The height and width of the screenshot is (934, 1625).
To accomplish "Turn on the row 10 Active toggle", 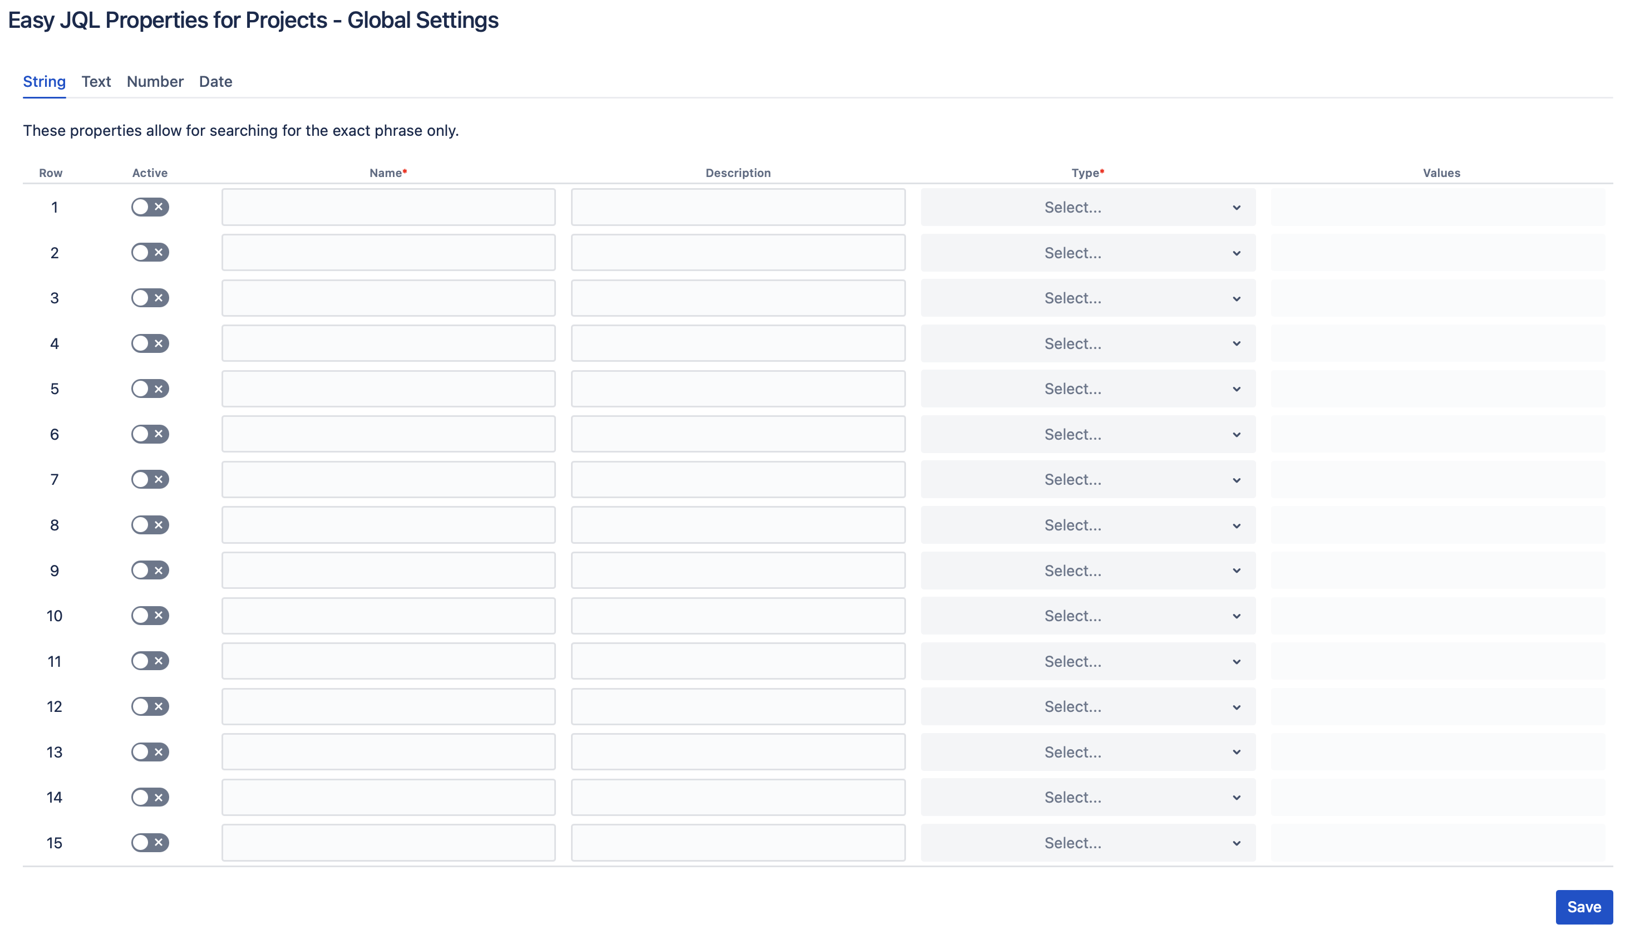I will (x=149, y=615).
